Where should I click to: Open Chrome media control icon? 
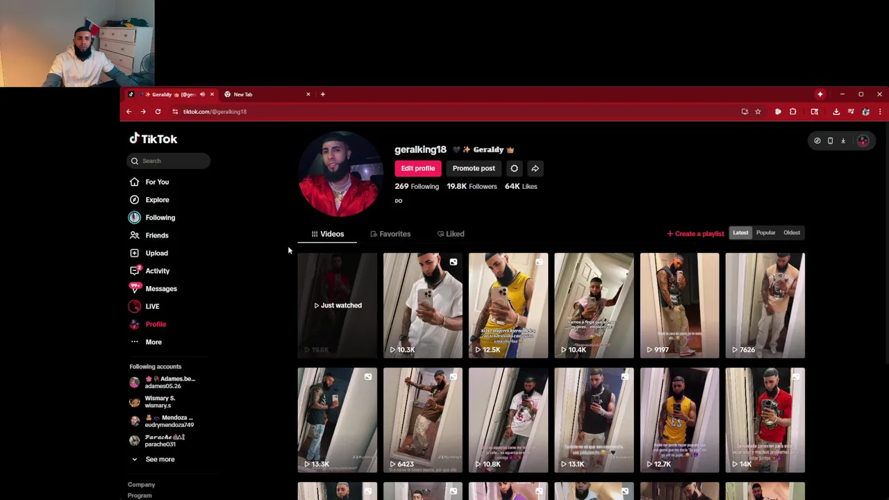coord(851,112)
